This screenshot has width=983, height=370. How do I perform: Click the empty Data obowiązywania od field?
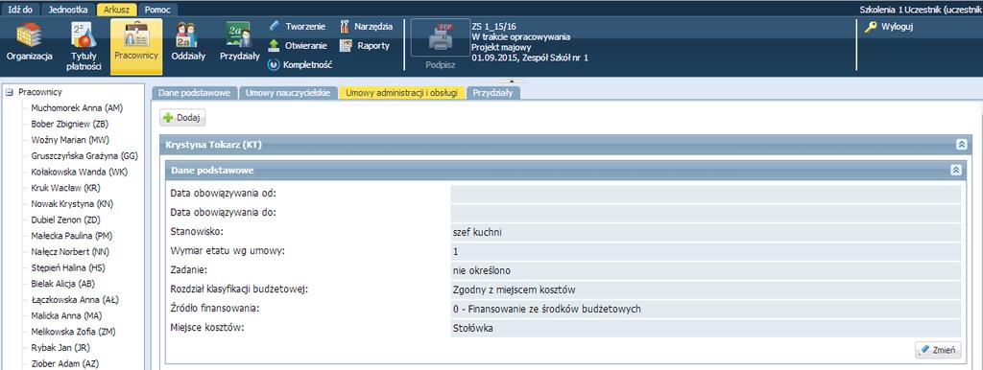[706, 194]
